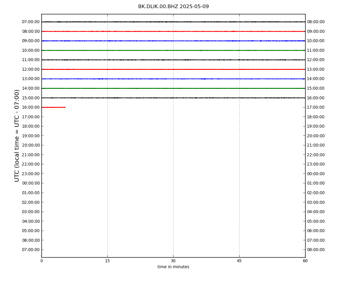
Task: Click left-axis label 09:00:00 beside blue trace
Action: point(31,41)
